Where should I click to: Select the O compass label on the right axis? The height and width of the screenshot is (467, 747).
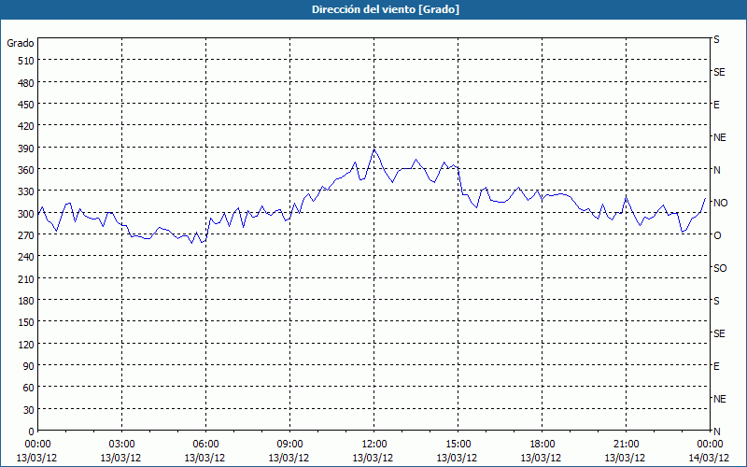click(x=717, y=235)
